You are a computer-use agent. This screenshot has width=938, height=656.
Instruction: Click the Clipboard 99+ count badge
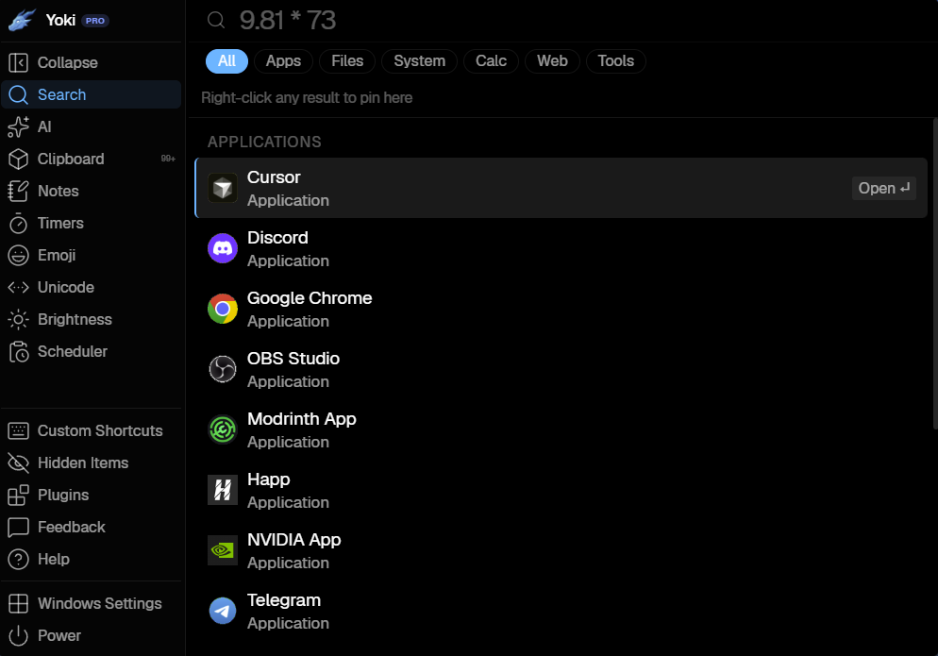coord(168,159)
